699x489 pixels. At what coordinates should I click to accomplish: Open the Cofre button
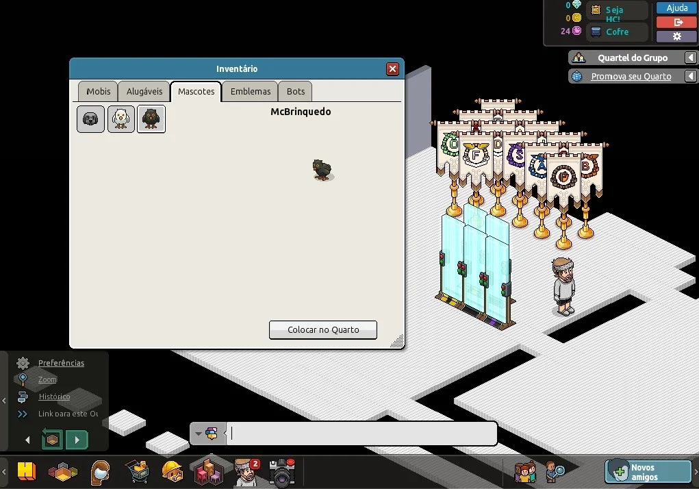(617, 32)
